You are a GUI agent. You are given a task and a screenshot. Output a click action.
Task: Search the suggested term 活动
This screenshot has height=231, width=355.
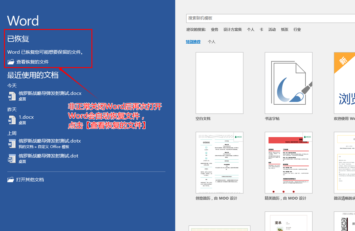272,30
